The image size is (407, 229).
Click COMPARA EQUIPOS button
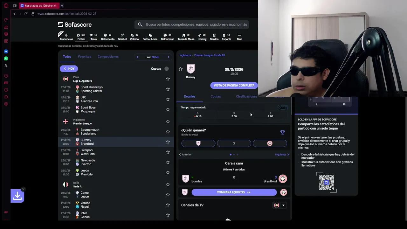(x=234, y=192)
